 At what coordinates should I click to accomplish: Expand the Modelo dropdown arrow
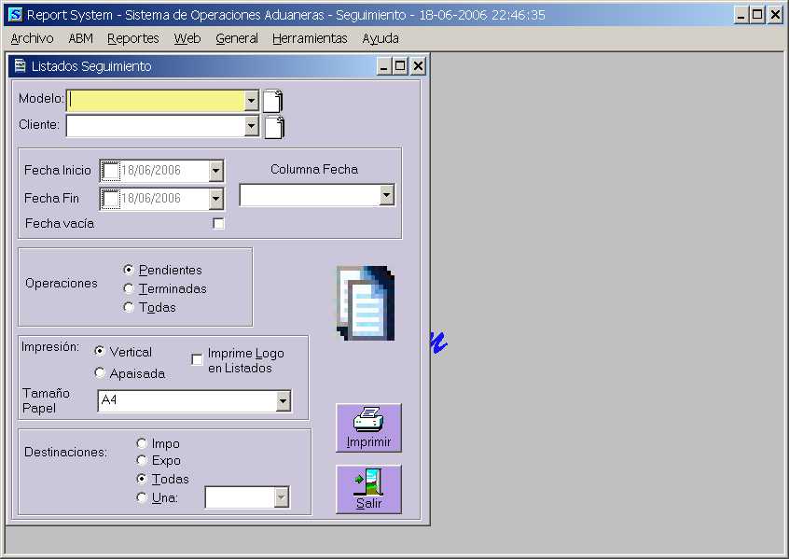pyautogui.click(x=251, y=101)
